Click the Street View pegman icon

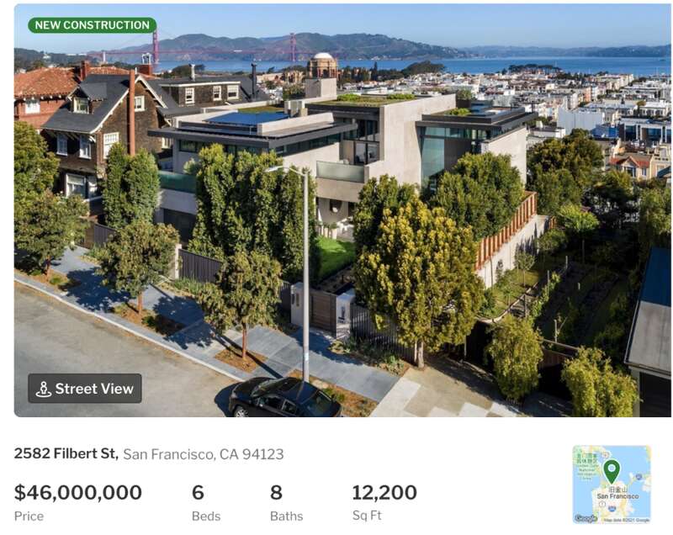pyautogui.click(x=43, y=389)
